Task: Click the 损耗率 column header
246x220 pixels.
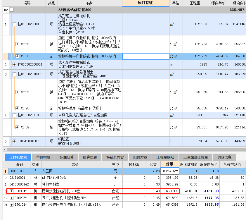Action: (134, 164)
